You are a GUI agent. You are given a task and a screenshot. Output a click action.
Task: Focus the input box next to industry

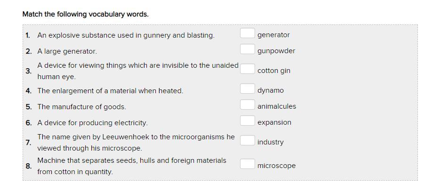coord(247,141)
